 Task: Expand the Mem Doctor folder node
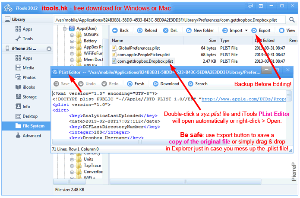[x=72, y=60]
